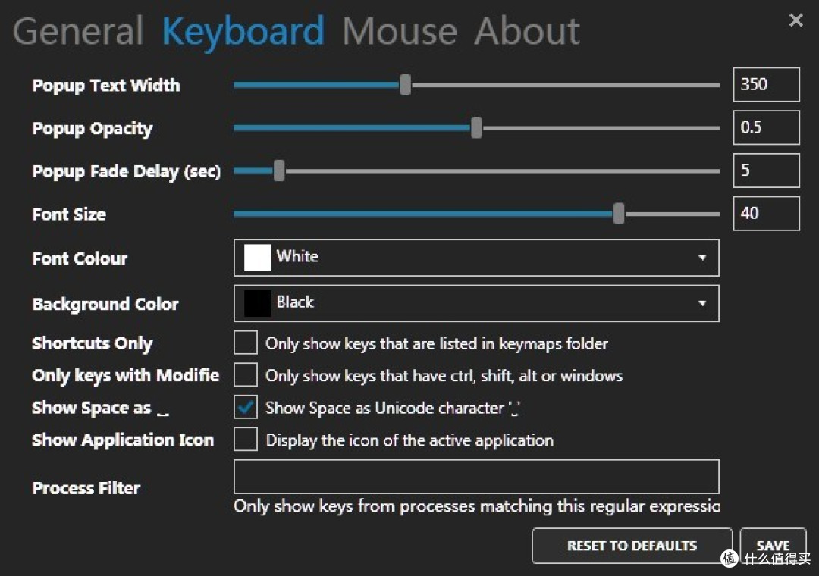Enable the Shortcuts Only checkbox

coord(246,343)
